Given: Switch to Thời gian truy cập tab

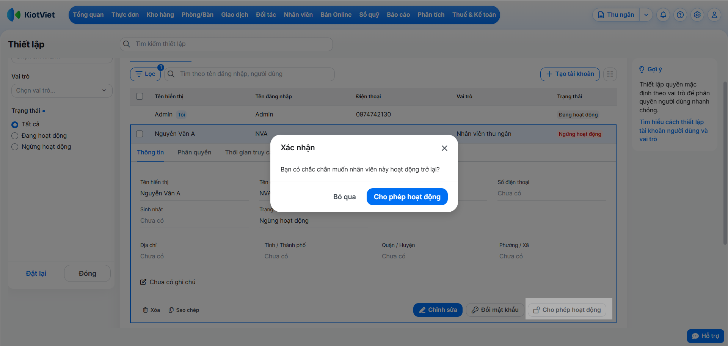Looking at the screenshot, I should tap(248, 153).
